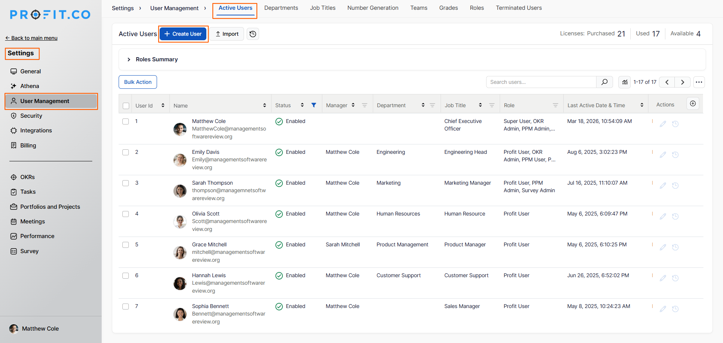
Task: Click the search magnifier icon
Action: click(x=604, y=82)
